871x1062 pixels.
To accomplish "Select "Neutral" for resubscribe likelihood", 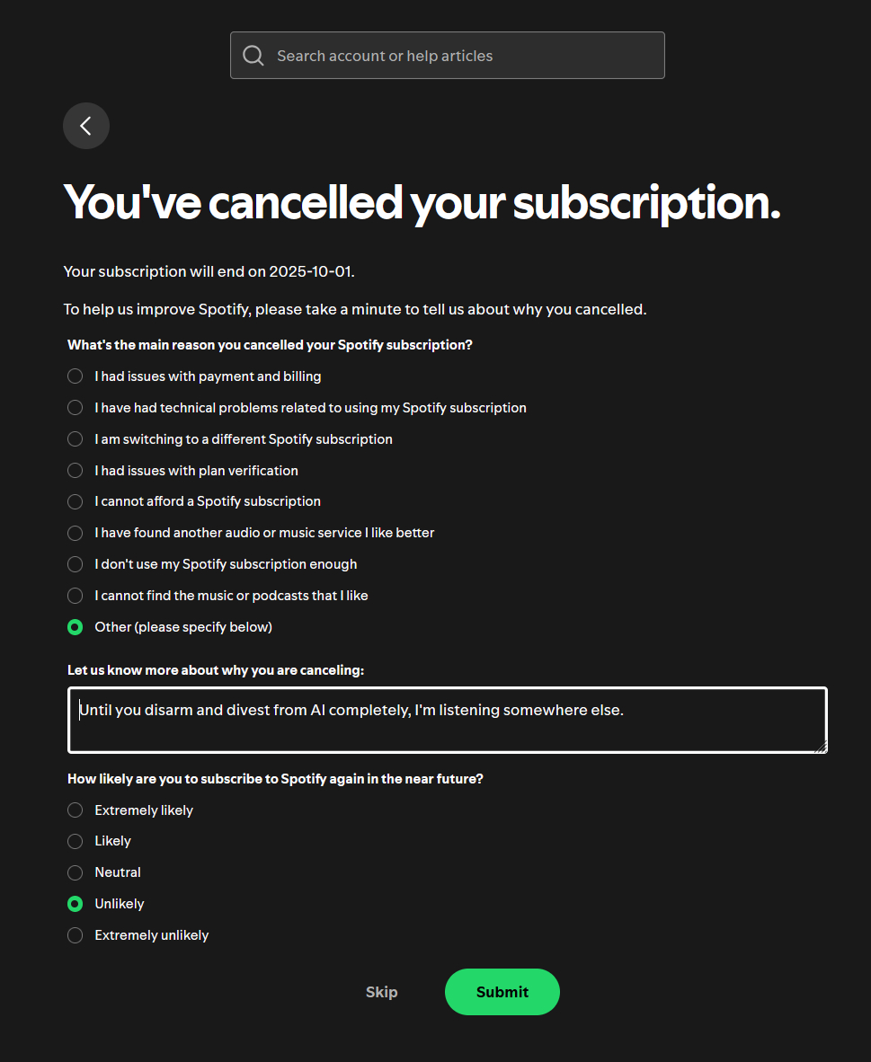I will coord(76,872).
